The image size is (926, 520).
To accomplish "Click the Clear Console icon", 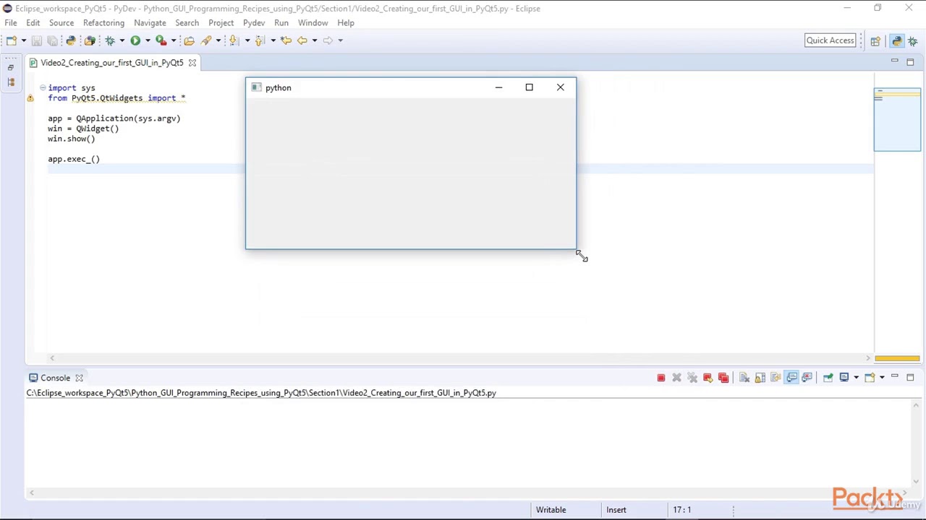I will pos(744,378).
